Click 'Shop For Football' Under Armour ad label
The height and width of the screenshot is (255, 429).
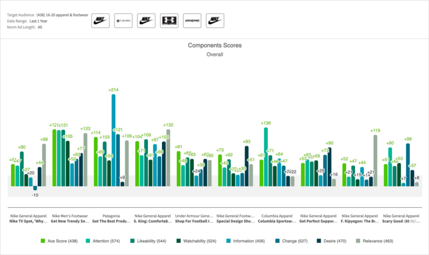pyautogui.click(x=194, y=221)
